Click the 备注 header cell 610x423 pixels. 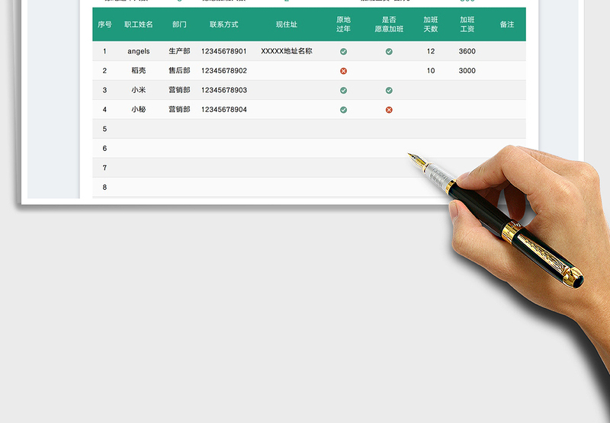pos(507,24)
